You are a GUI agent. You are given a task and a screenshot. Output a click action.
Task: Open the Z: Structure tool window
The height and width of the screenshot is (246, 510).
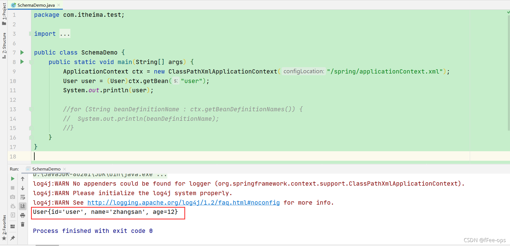point(4,46)
